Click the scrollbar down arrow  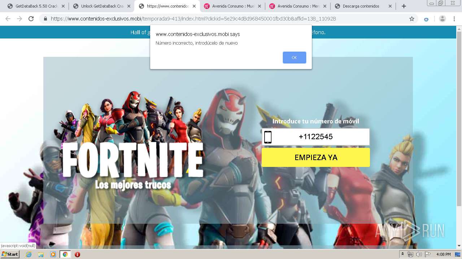tap(459, 246)
